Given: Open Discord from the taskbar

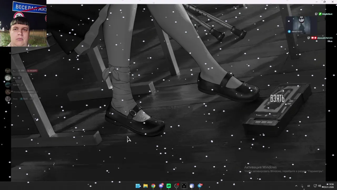Looking at the screenshot, I should pos(161,186).
